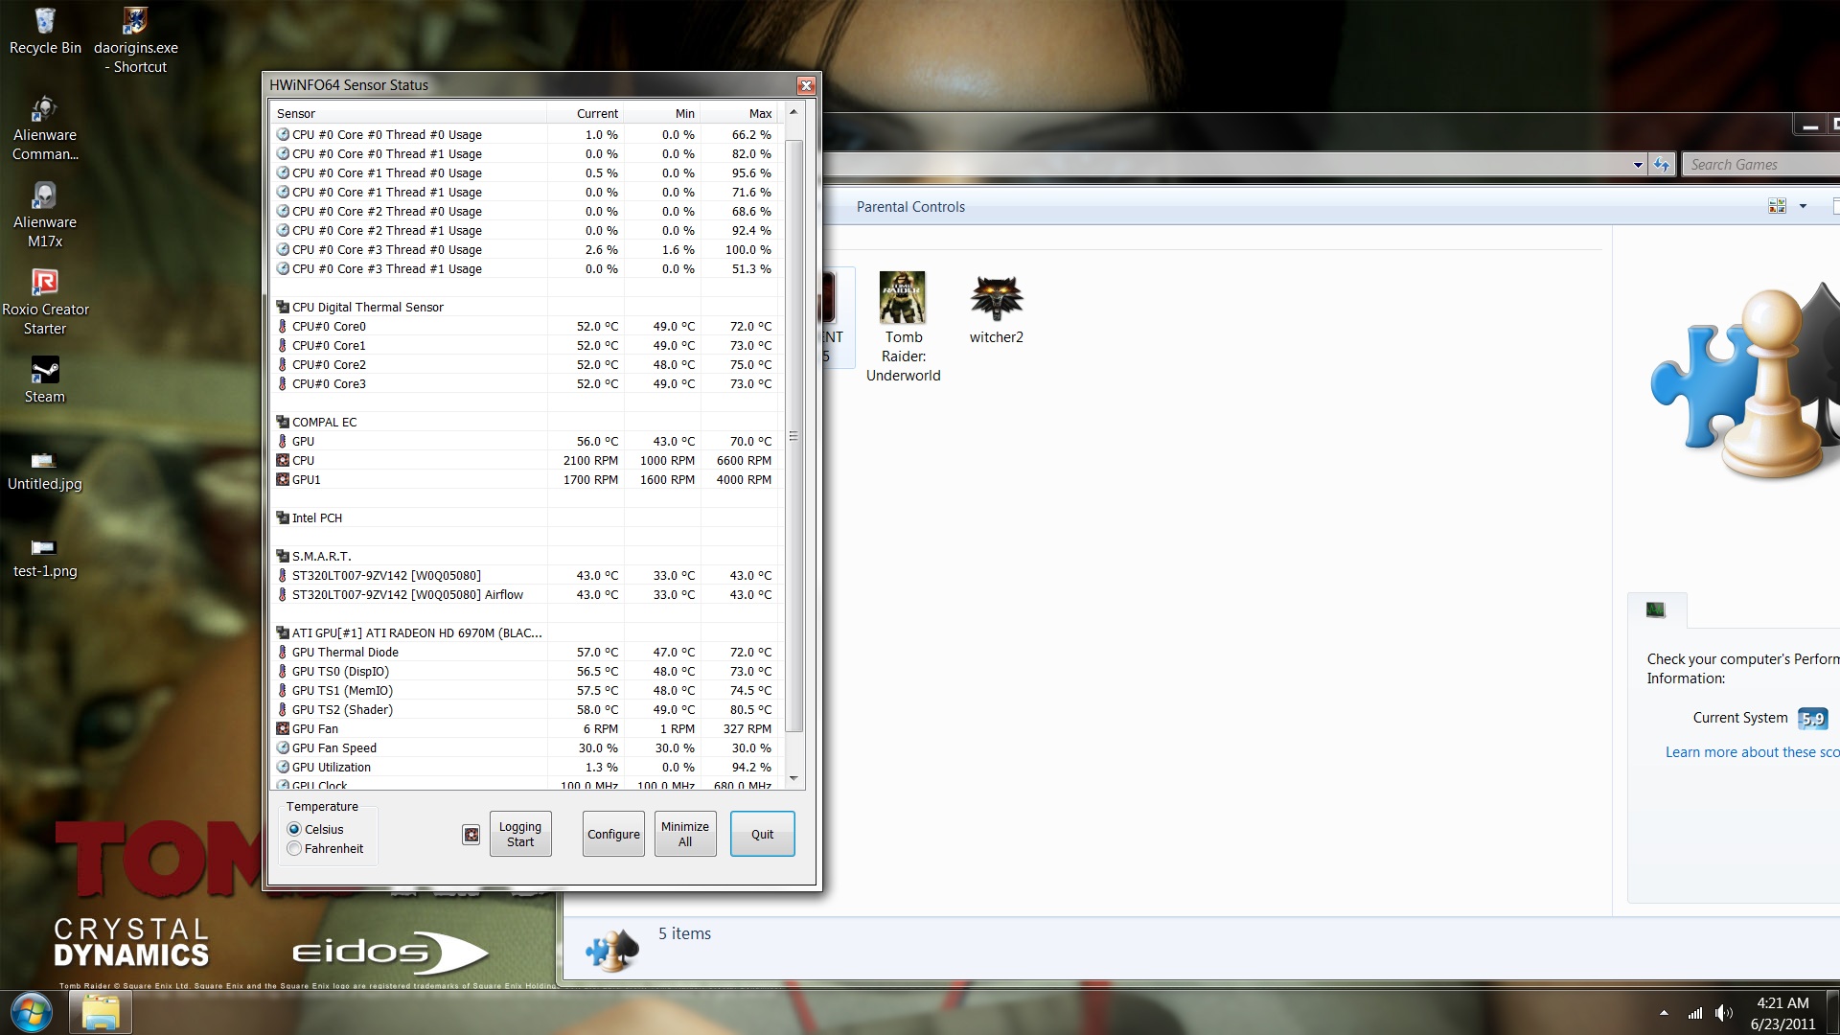Select the Untitled.jpg desktop file

point(44,471)
